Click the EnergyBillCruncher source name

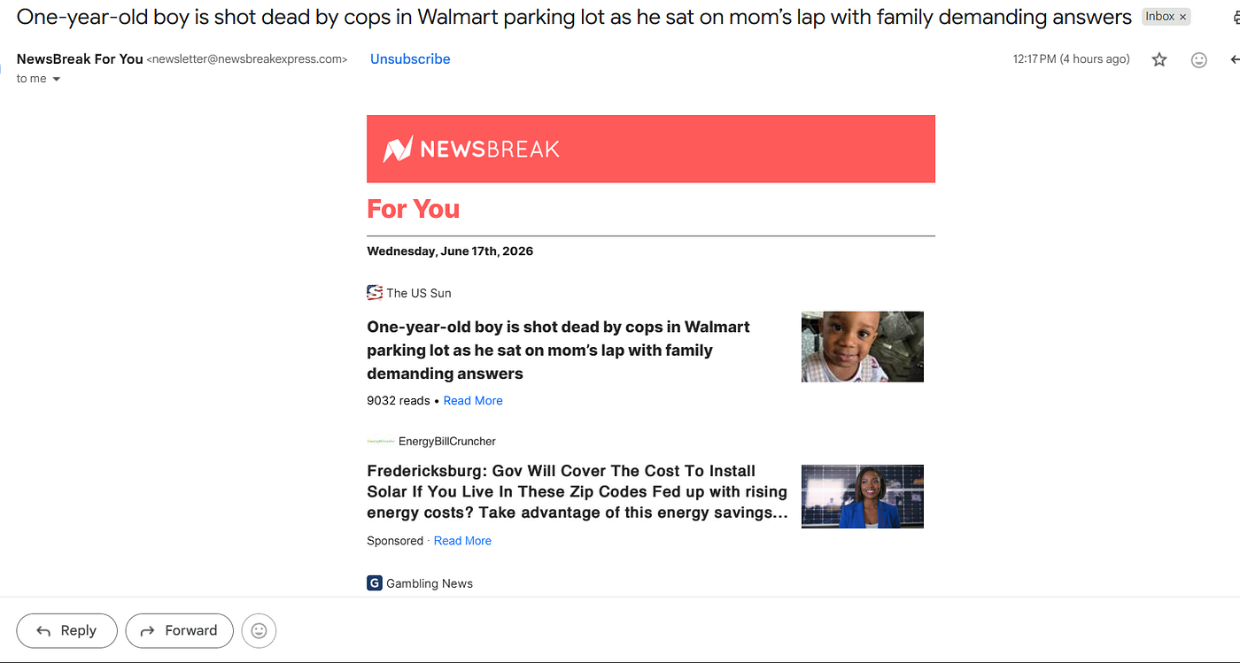447,442
